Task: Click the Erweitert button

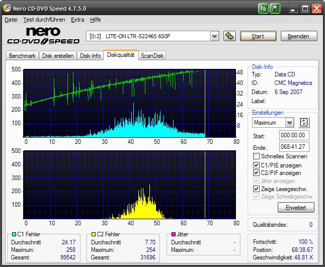Action: 296,207
